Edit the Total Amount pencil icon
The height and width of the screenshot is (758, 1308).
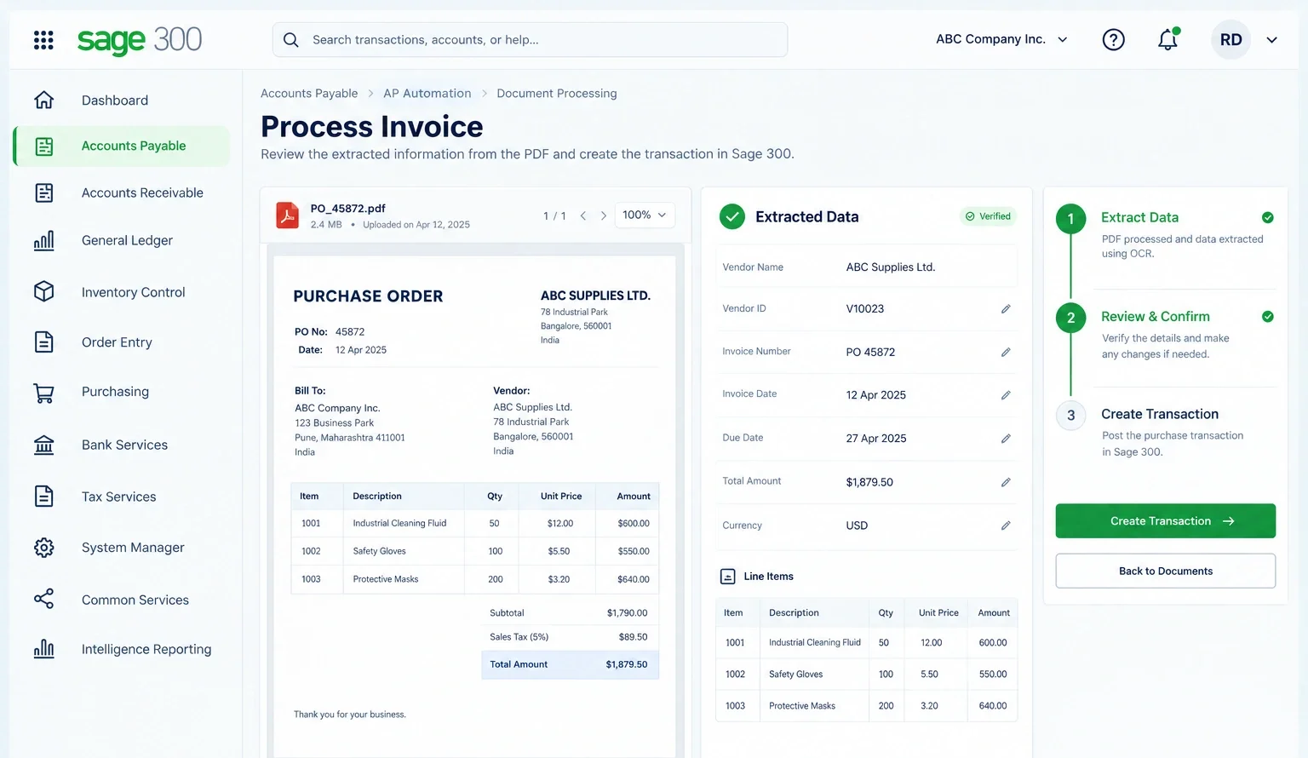[1006, 482]
